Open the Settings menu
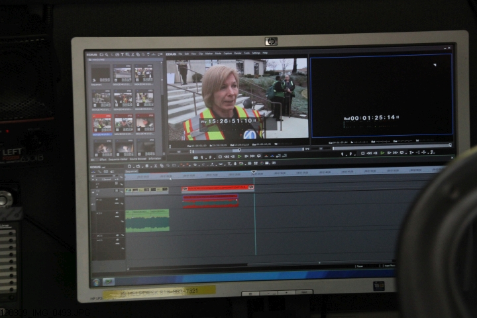477x318 pixels. (x=256, y=53)
